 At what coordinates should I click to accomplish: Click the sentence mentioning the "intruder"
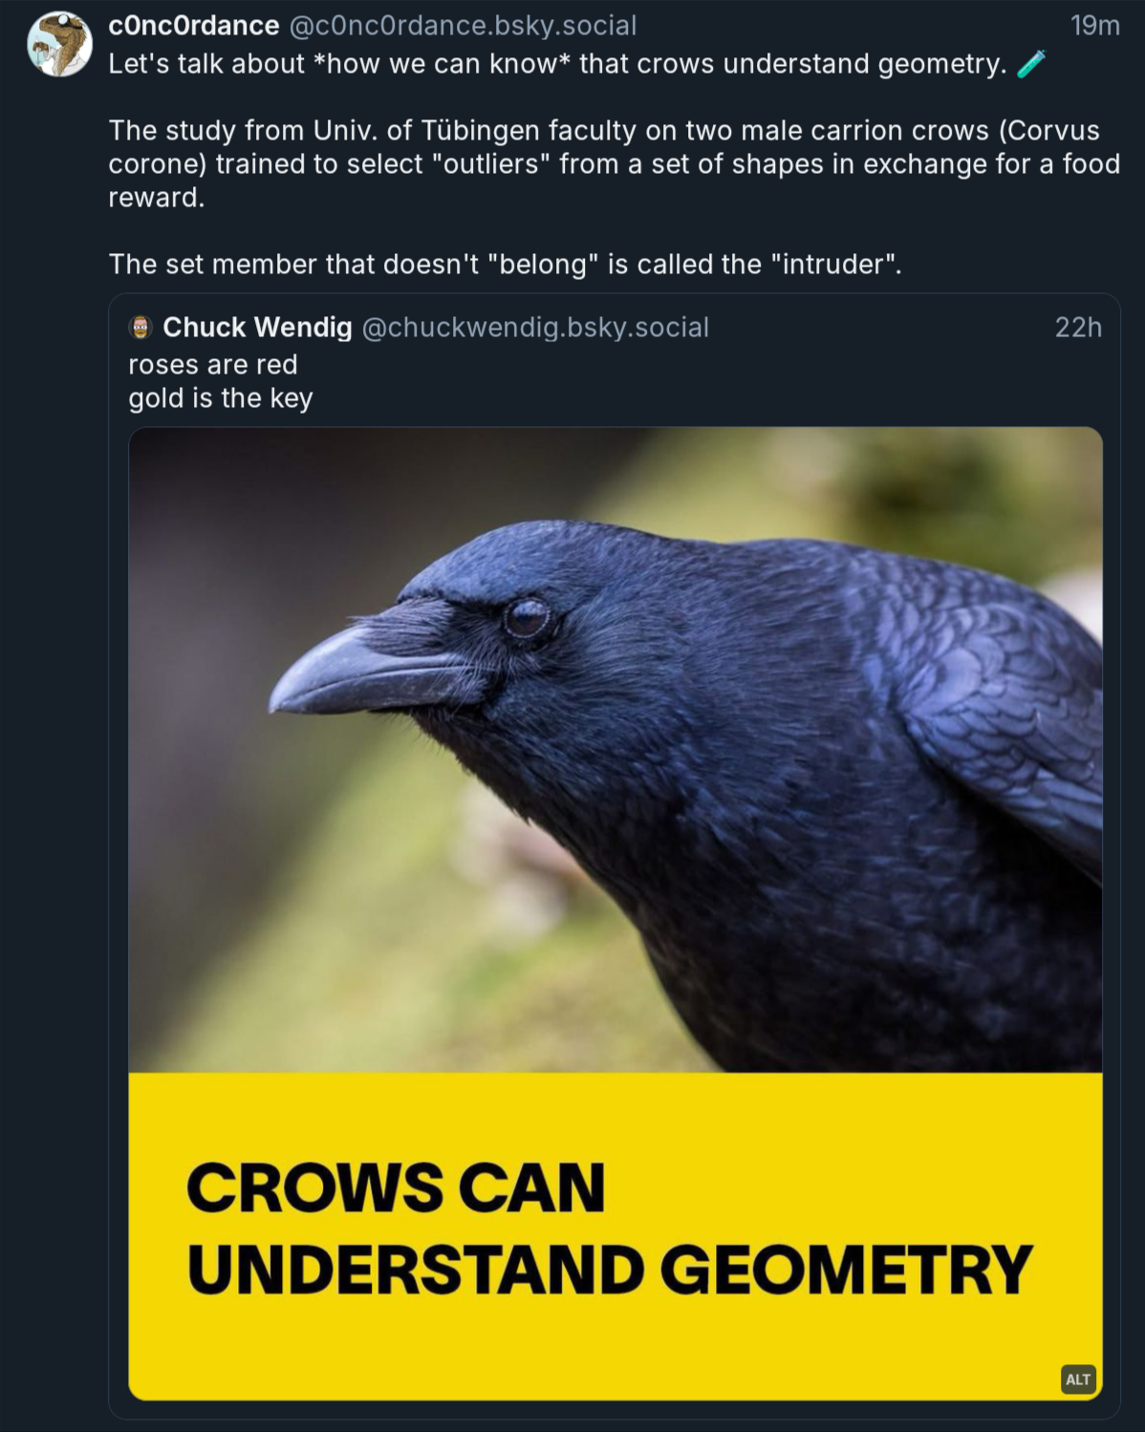pos(505,264)
